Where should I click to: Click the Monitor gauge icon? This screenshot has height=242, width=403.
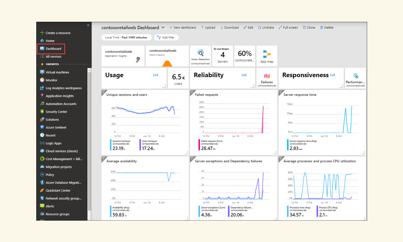42,80
